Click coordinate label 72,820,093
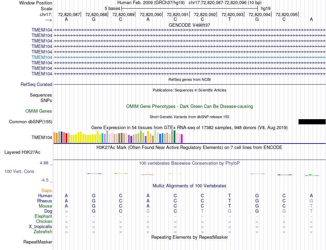Viewport: 326px width, 250px height. point(232,14)
